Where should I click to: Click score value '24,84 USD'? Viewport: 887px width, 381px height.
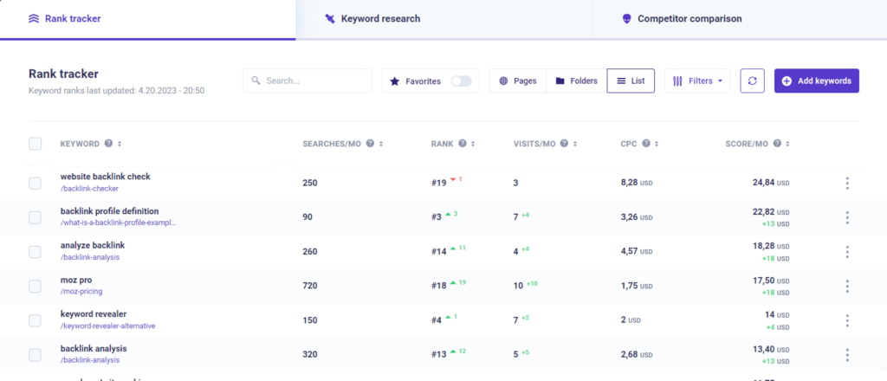(x=770, y=184)
